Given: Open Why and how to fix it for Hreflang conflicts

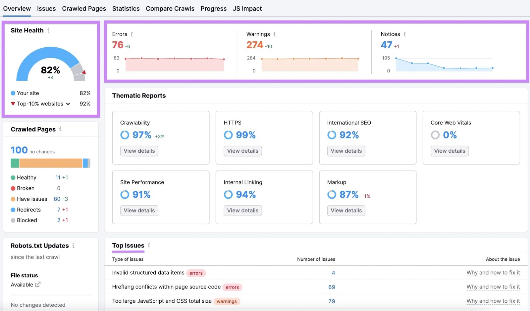Looking at the screenshot, I should point(493,287).
